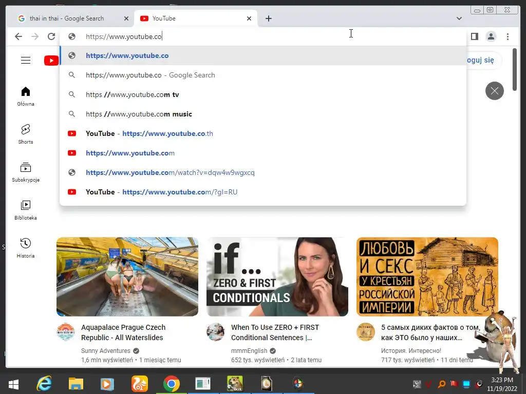Select YouTube youtube.co.th suggestion
The height and width of the screenshot is (394, 526).
(x=263, y=133)
